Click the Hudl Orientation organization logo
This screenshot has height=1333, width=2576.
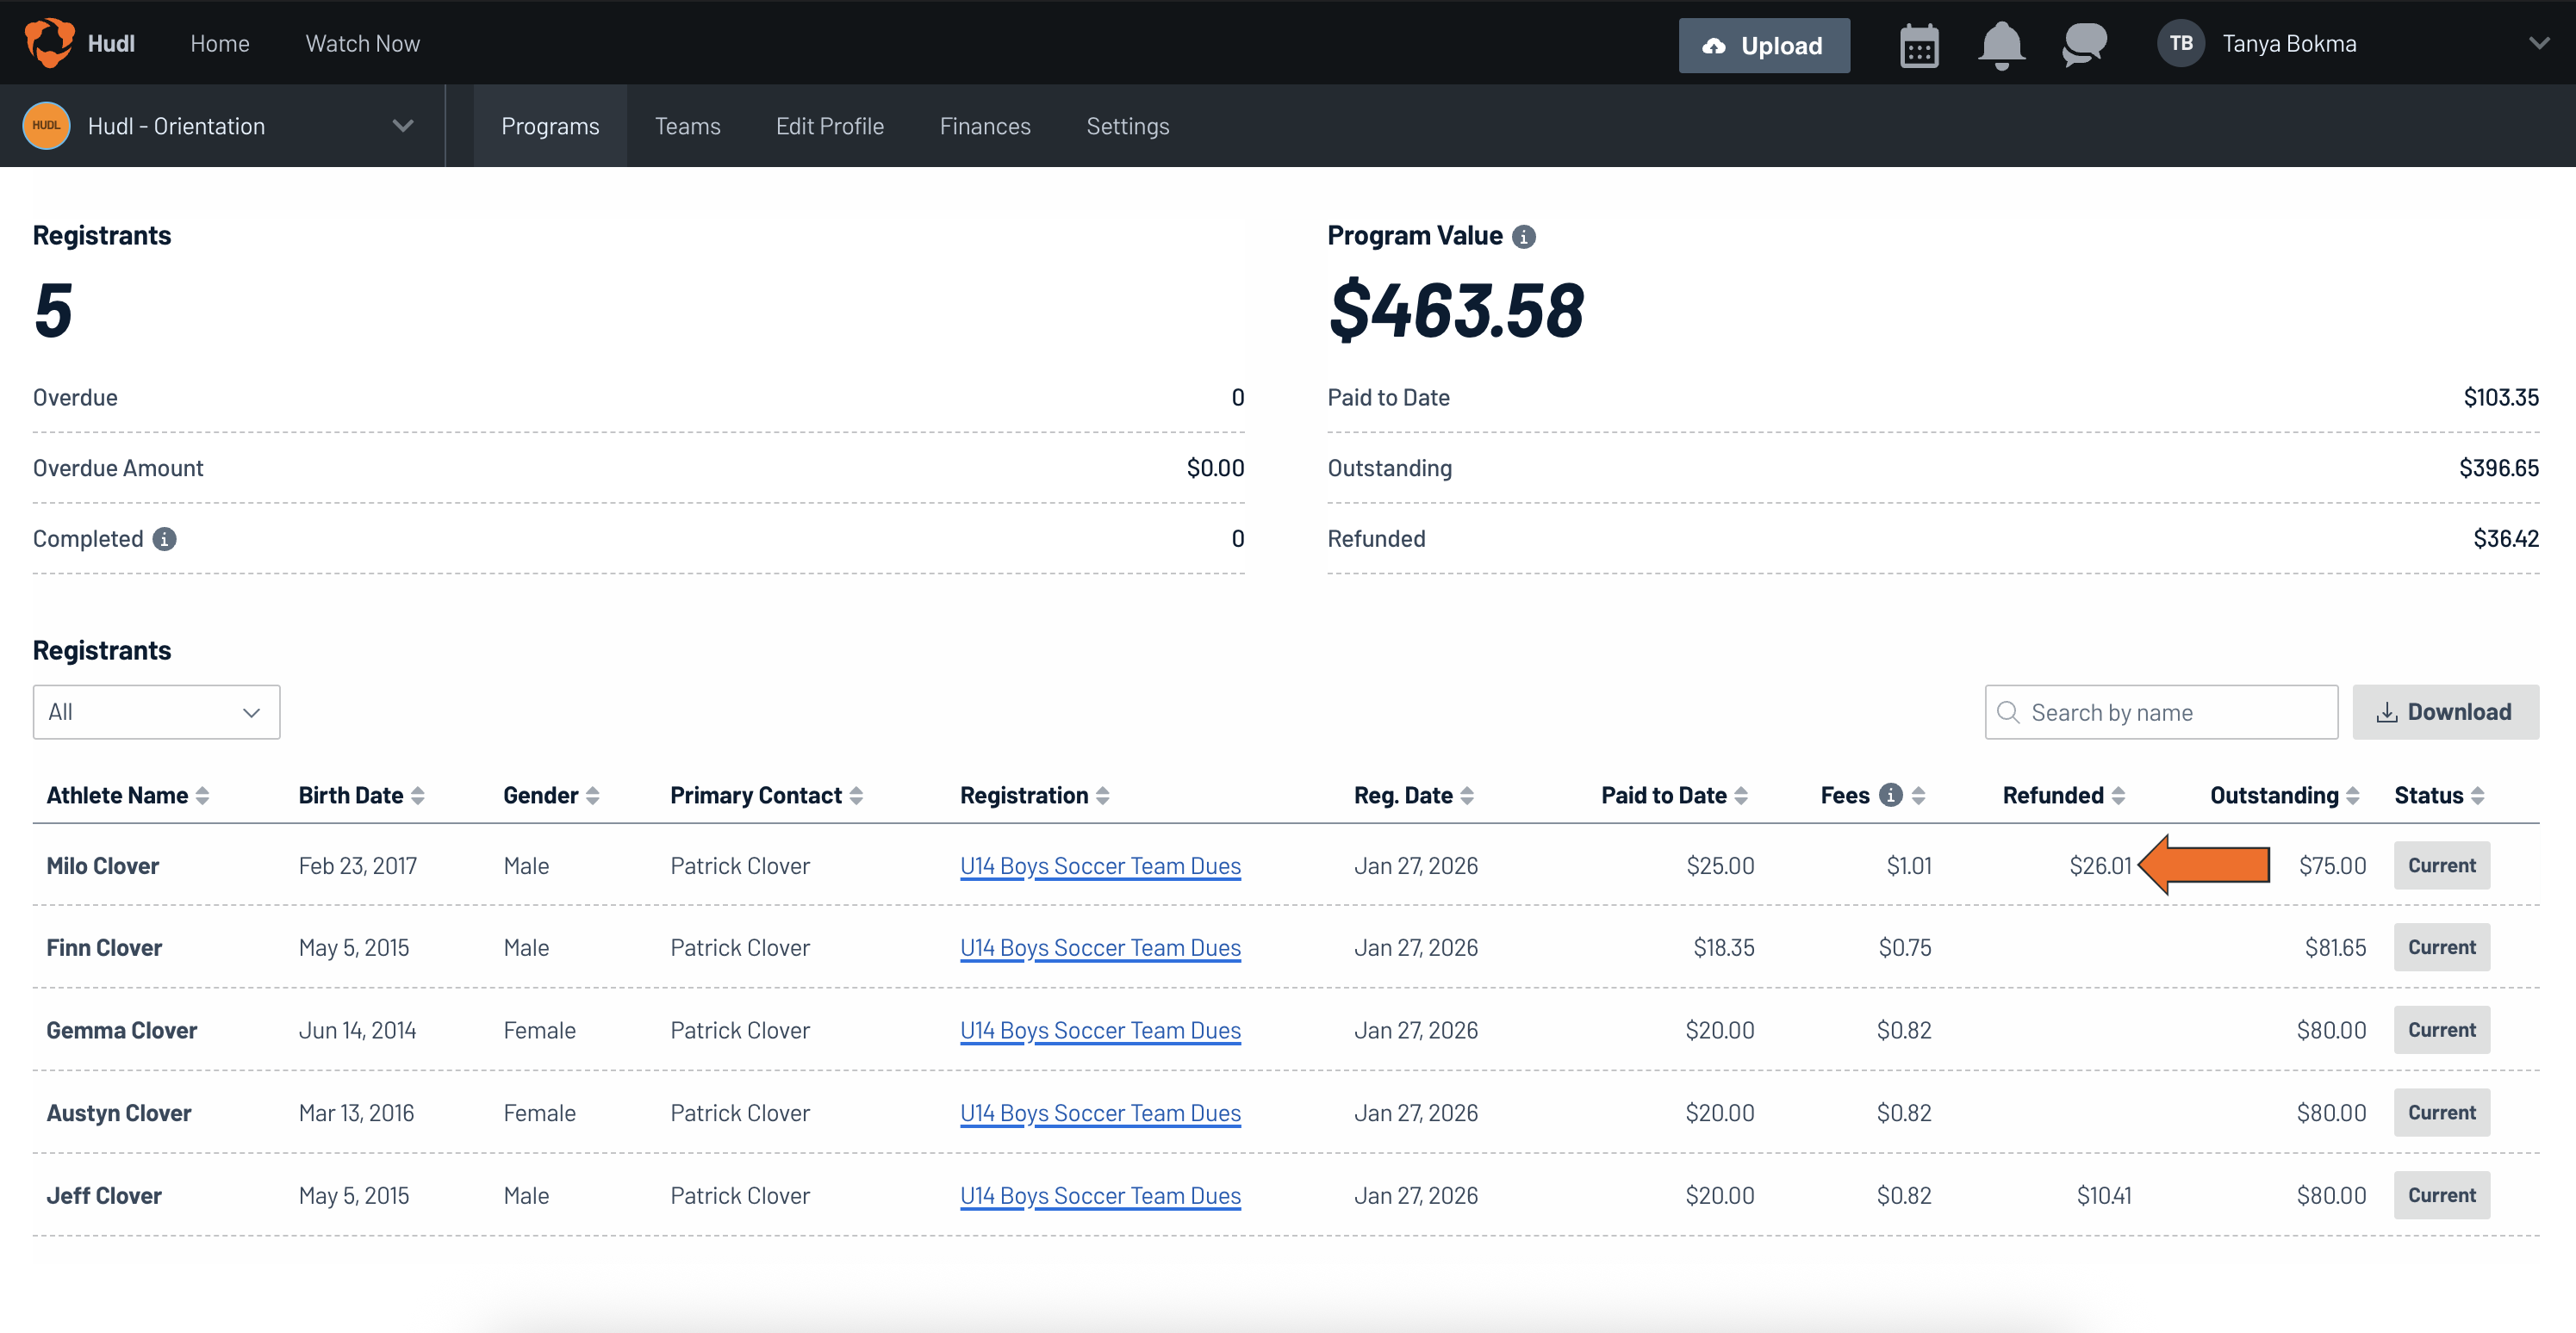coord(46,126)
